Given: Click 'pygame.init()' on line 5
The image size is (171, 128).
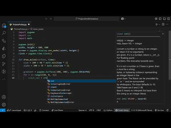Looking at the screenshot, I should 27,44.
